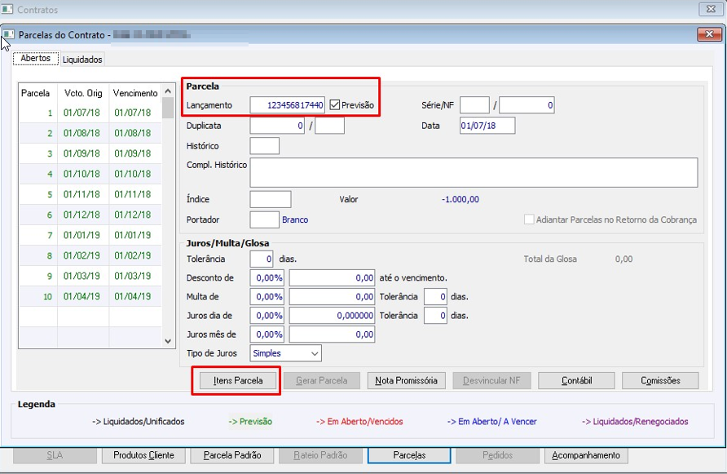This screenshot has height=474, width=727.
Task: Click the SLA bottom button
Action: pos(55,455)
